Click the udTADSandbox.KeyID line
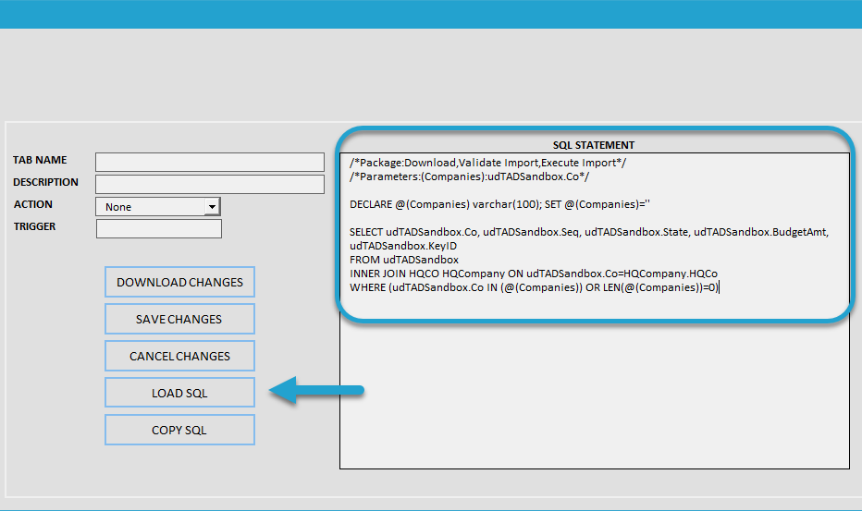This screenshot has width=862, height=511. tap(403, 246)
